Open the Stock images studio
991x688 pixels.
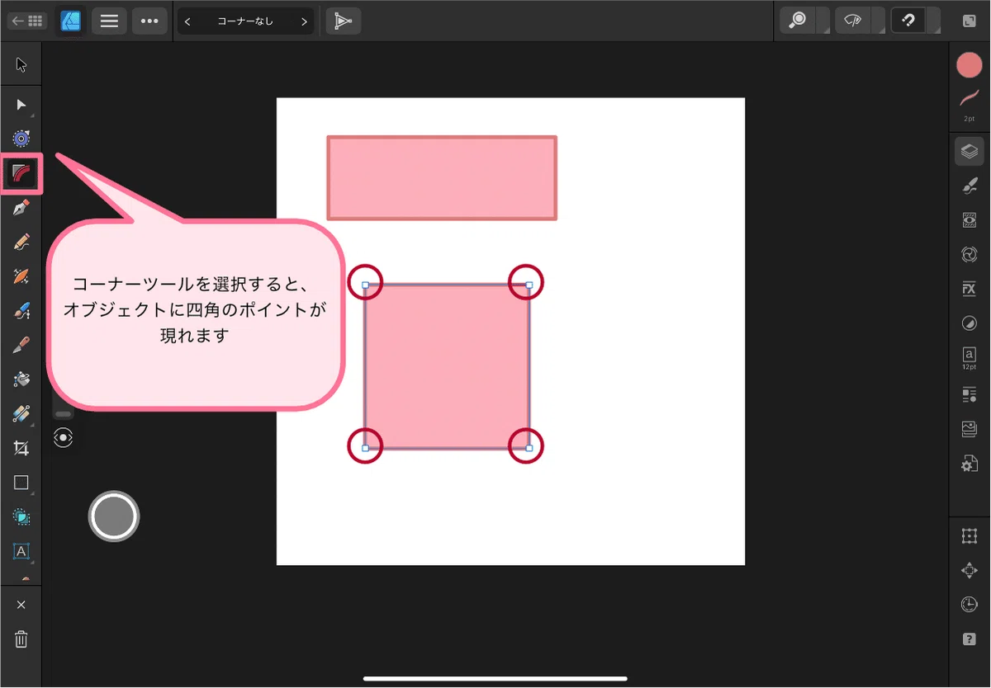tap(970, 429)
